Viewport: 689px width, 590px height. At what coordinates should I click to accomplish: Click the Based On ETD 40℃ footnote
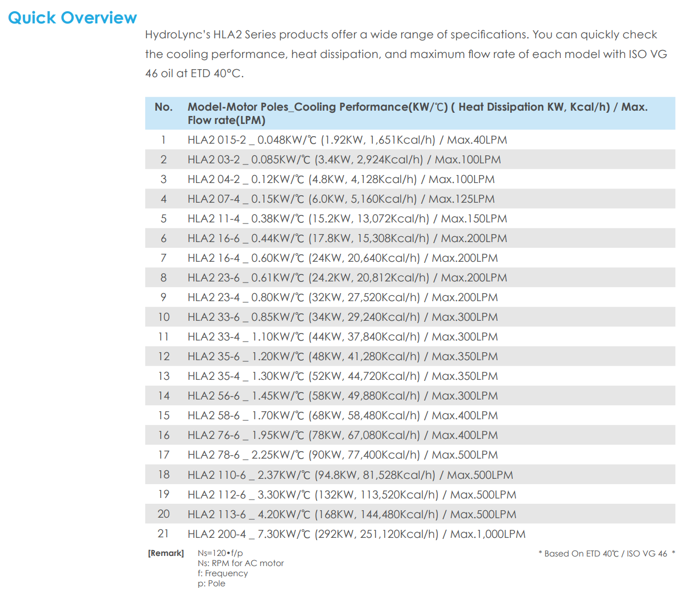pyautogui.click(x=606, y=554)
